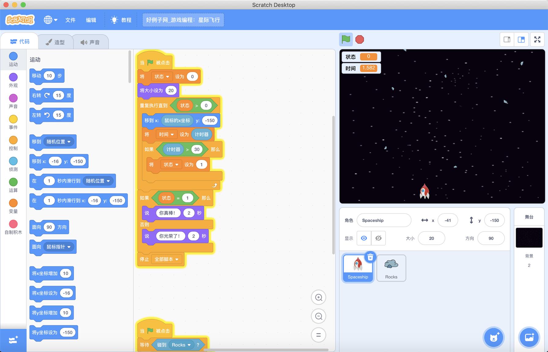This screenshot has height=352, width=548.
Task: Select the 自制积木 my blocks category
Action: tap(13, 227)
